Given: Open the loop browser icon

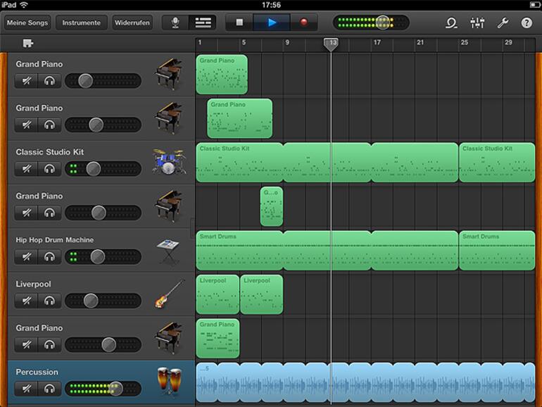Looking at the screenshot, I should click(451, 23).
